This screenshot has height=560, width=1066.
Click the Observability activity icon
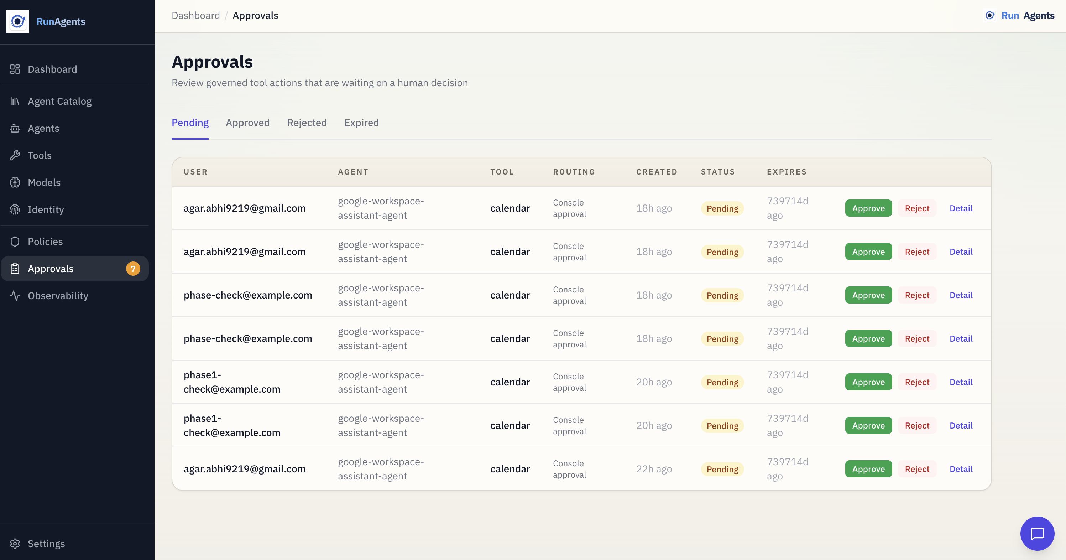tap(15, 296)
